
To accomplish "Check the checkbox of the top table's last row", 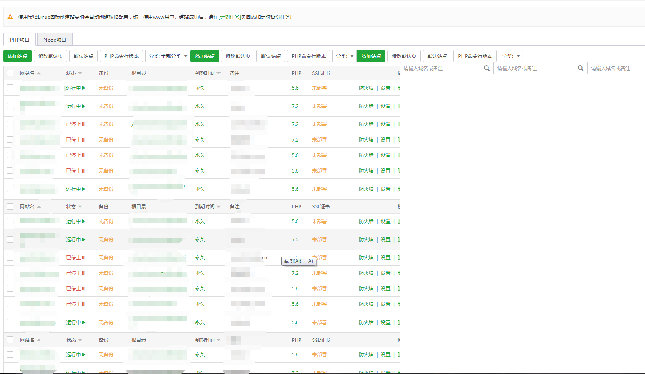I will (x=10, y=189).
